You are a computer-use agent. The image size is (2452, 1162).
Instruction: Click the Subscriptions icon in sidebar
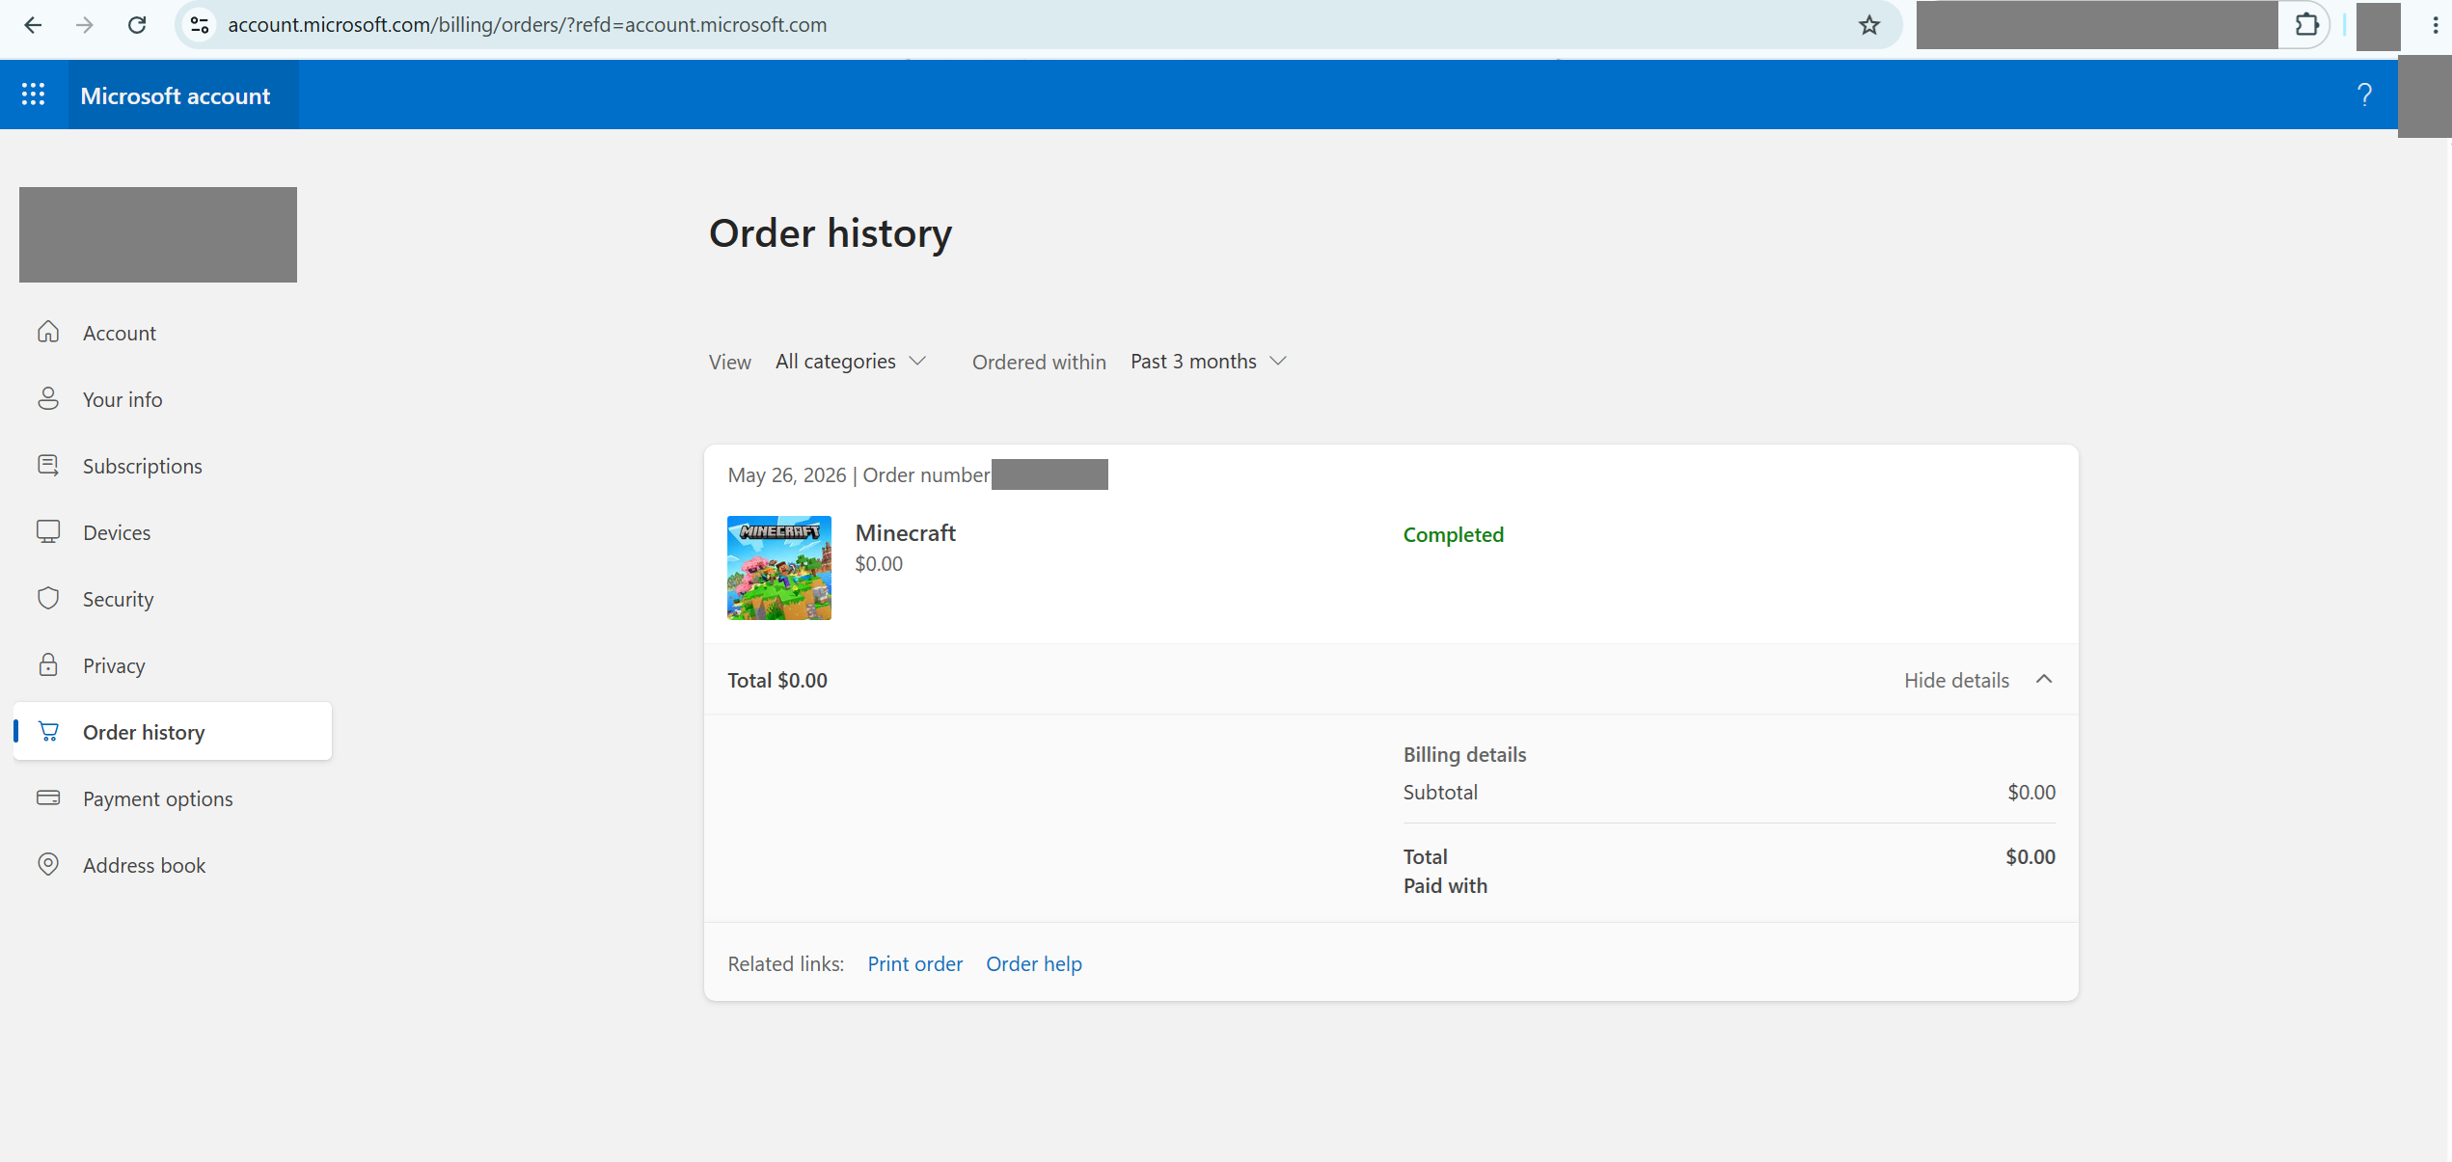click(x=48, y=466)
